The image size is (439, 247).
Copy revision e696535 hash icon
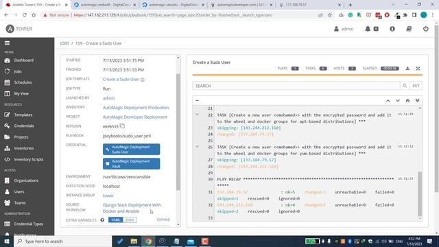[x=122, y=126]
